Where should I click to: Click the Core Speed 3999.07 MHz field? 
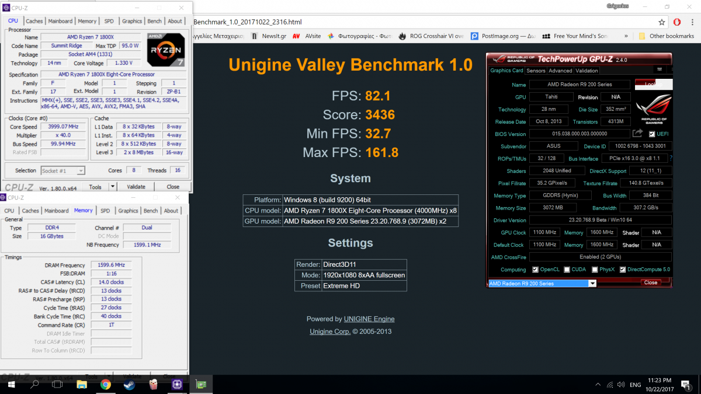[x=64, y=127]
